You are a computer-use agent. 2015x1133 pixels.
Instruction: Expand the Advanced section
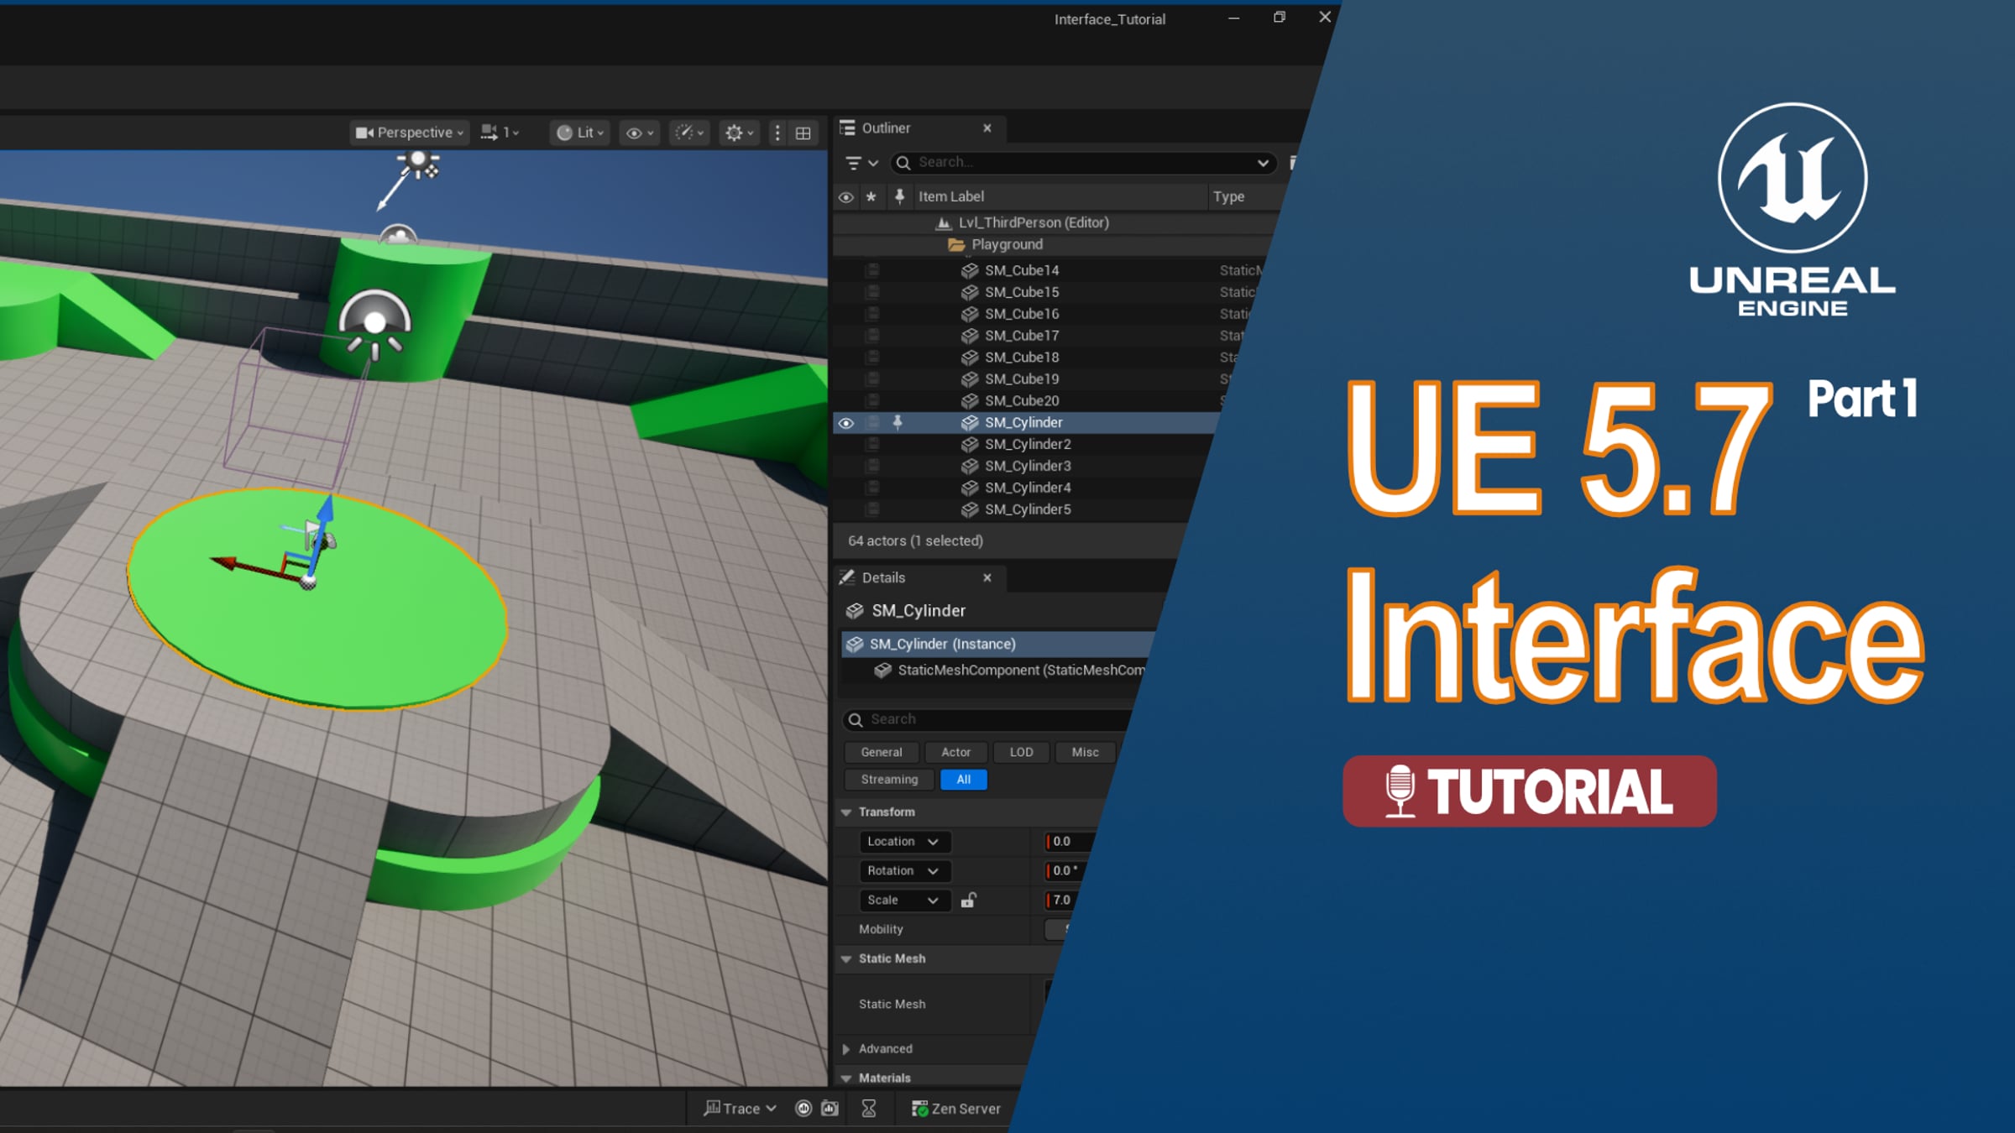click(846, 1049)
